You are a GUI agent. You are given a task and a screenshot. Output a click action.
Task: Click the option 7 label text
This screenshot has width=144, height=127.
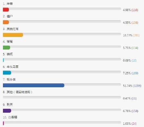[11, 79]
